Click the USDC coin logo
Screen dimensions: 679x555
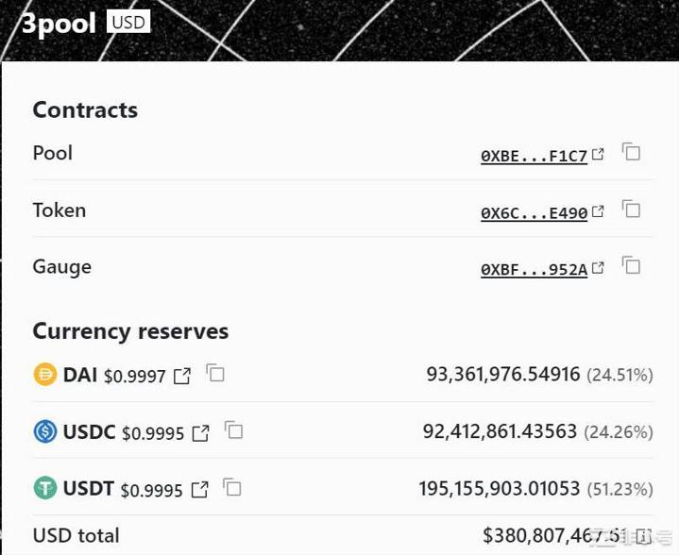[x=45, y=432]
